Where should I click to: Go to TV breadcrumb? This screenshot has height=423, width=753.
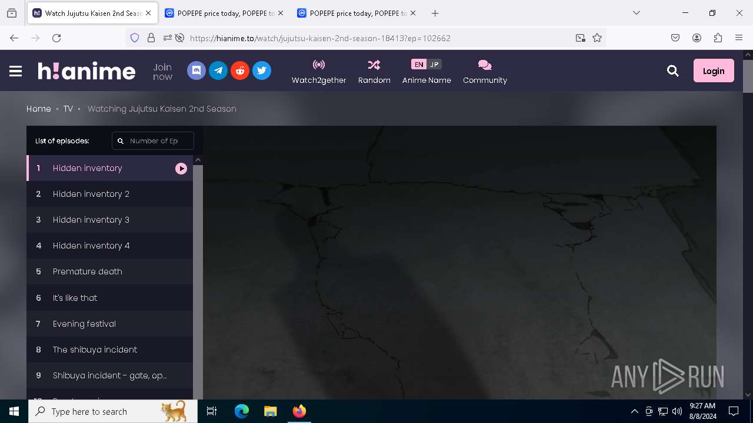tap(68, 109)
